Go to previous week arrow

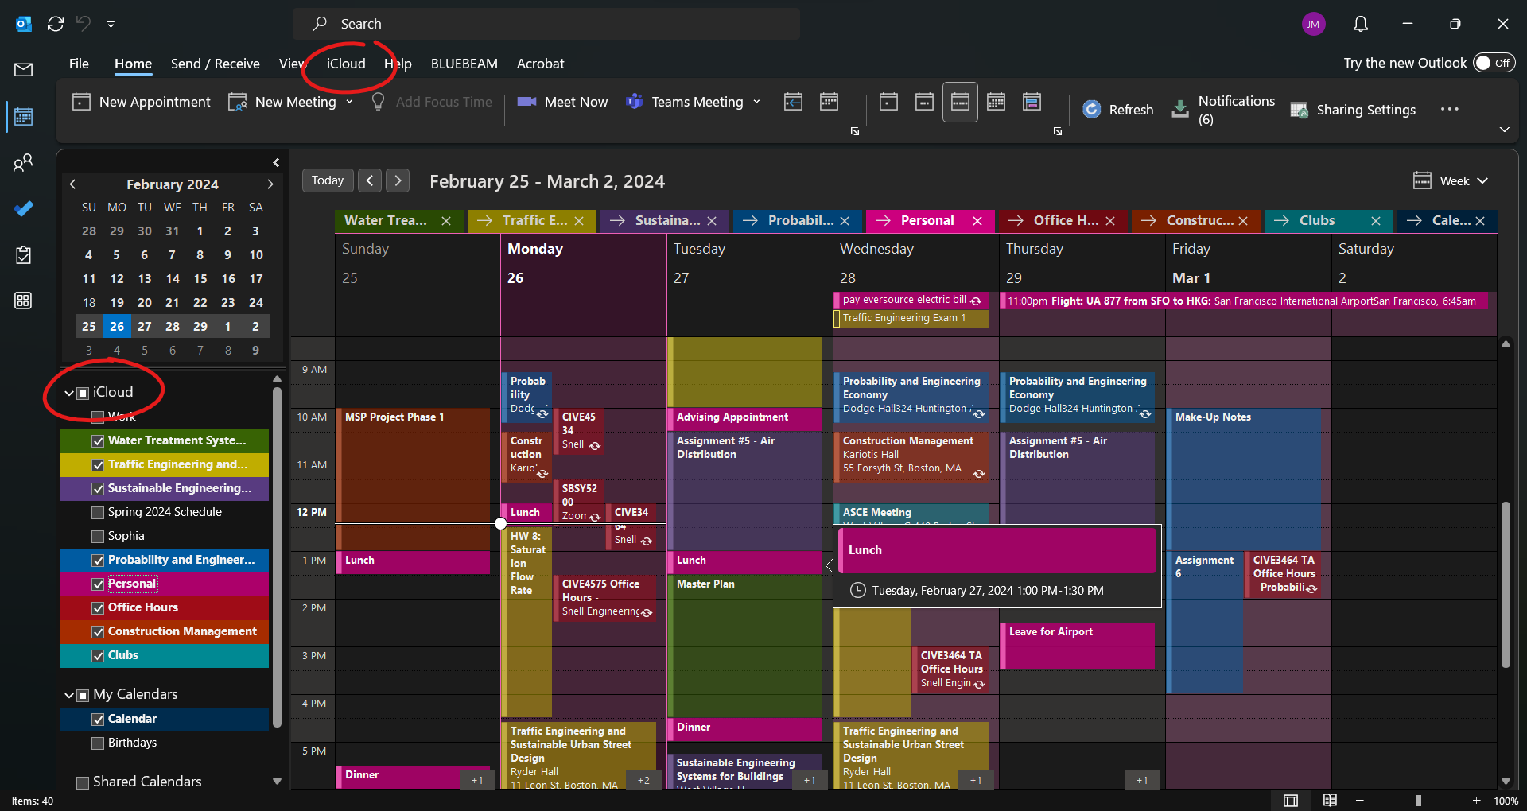pyautogui.click(x=370, y=180)
